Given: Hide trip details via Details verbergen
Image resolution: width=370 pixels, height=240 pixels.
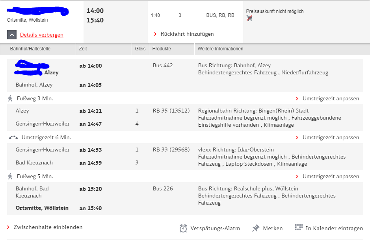Looking at the screenshot, I should pyautogui.click(x=41, y=35).
